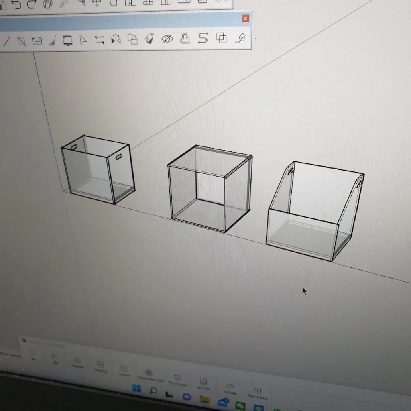Image resolution: width=411 pixels, height=411 pixels.
Task: Click the Print Label button
Action: point(178,380)
